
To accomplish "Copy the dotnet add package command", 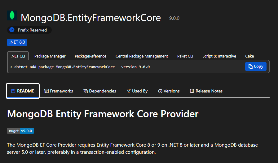I will point(256,66).
